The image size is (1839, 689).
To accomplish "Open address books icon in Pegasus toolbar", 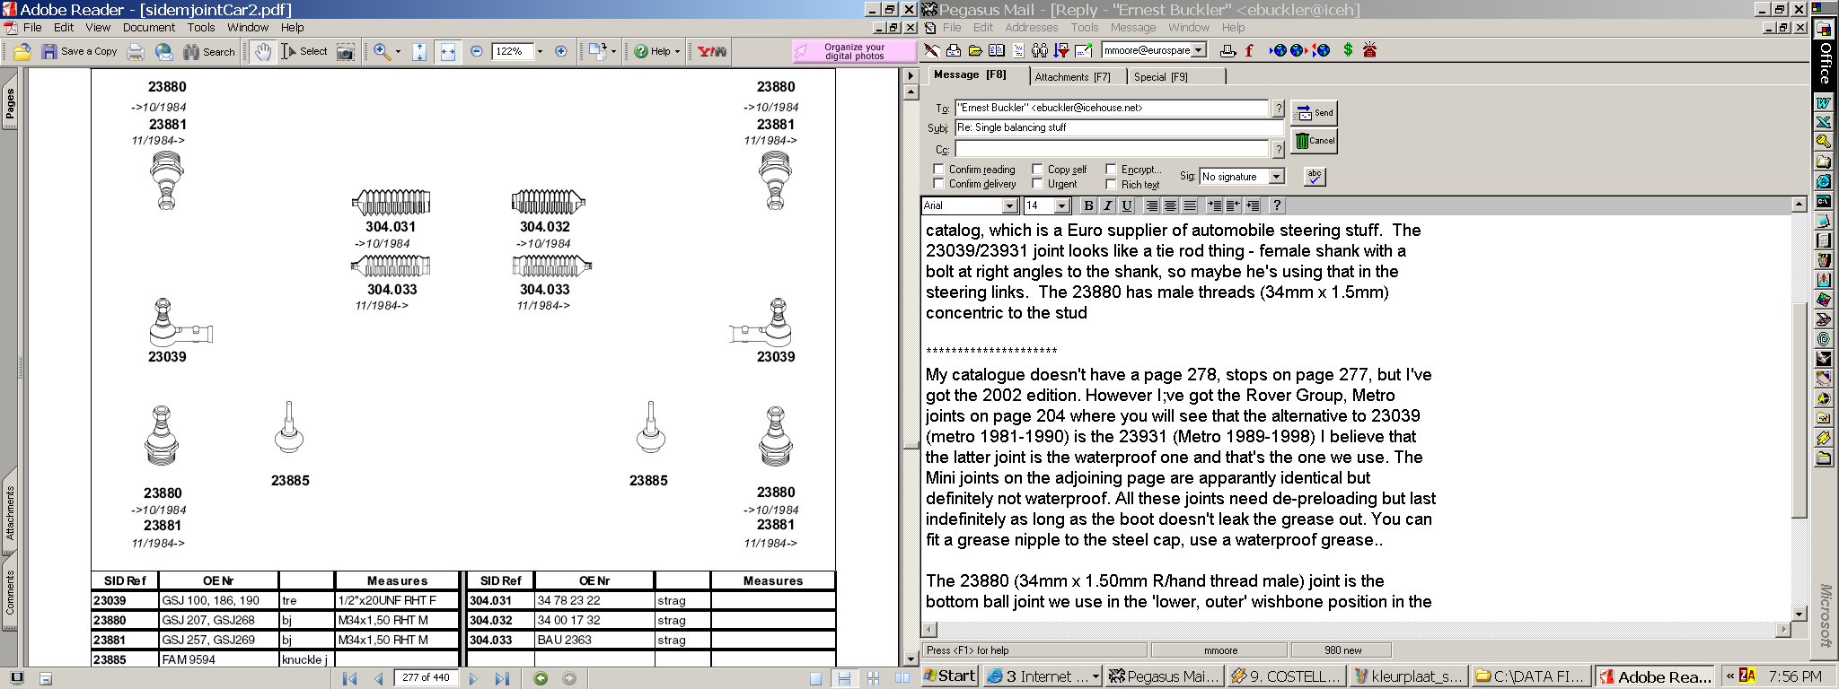I will 997,50.
